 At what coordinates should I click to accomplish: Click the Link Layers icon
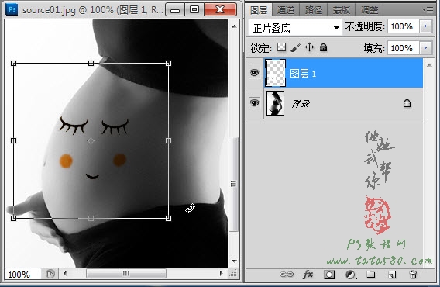click(287, 274)
